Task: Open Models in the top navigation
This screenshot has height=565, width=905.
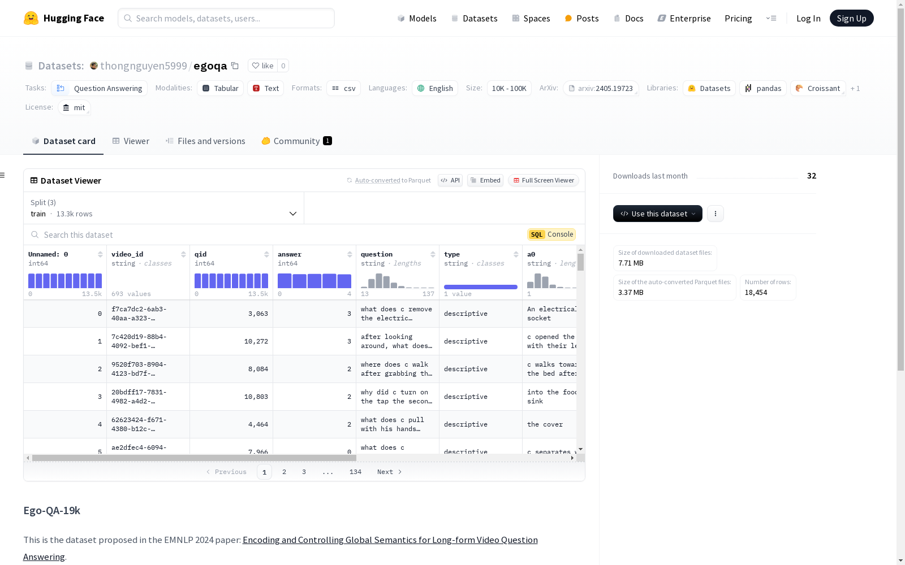Action: (417, 18)
